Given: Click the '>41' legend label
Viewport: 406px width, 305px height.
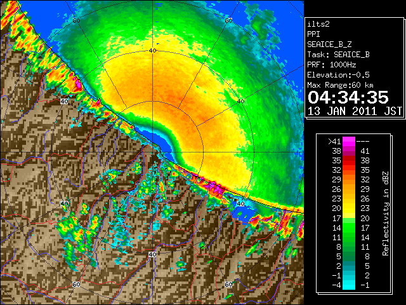Looking at the screenshot, I should [334, 141].
